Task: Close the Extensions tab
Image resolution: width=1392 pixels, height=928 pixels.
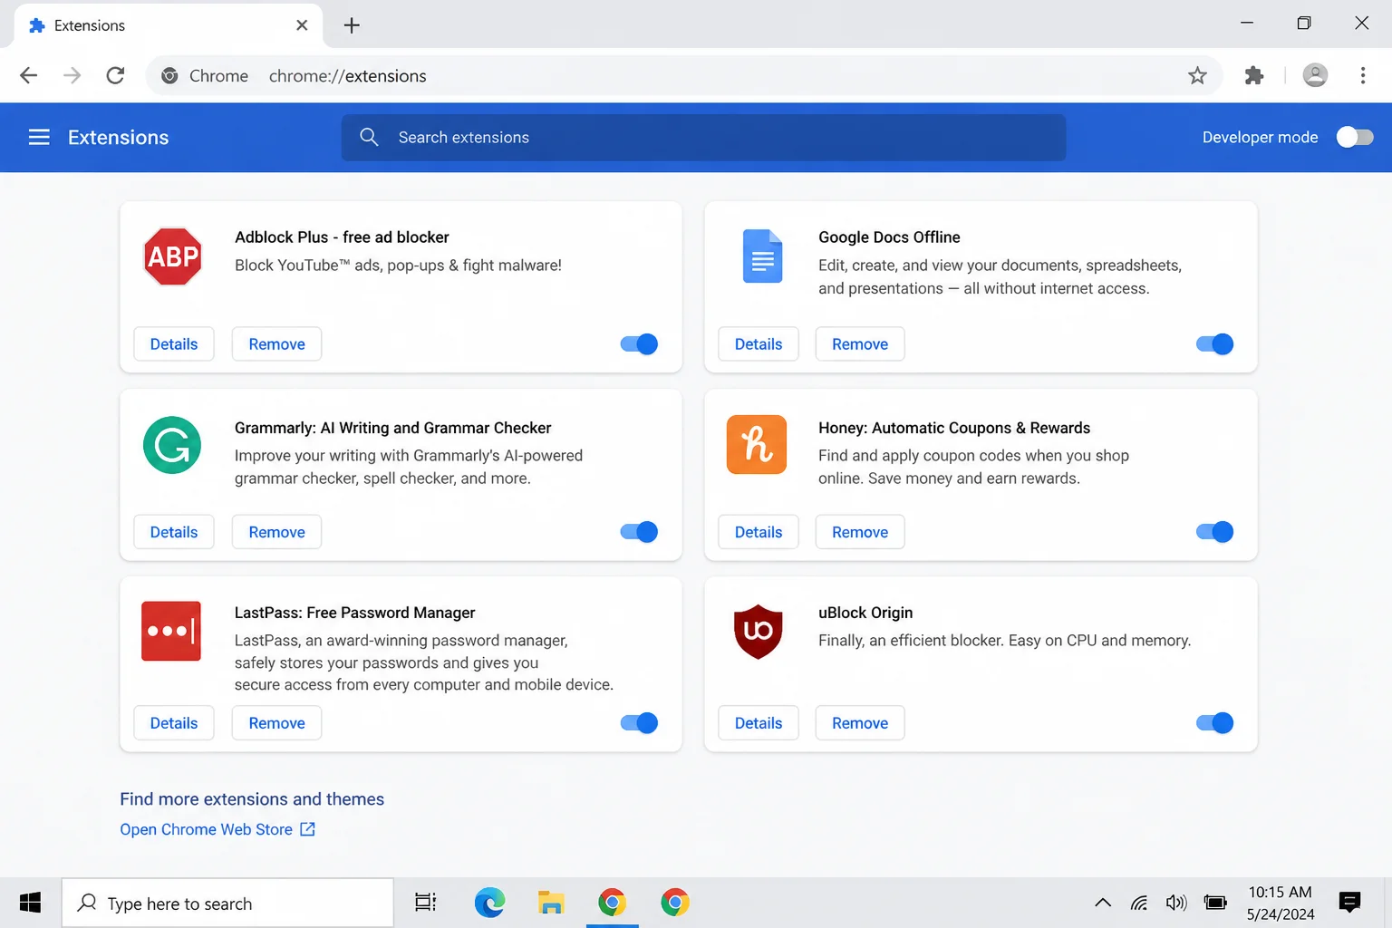Action: click(x=302, y=25)
